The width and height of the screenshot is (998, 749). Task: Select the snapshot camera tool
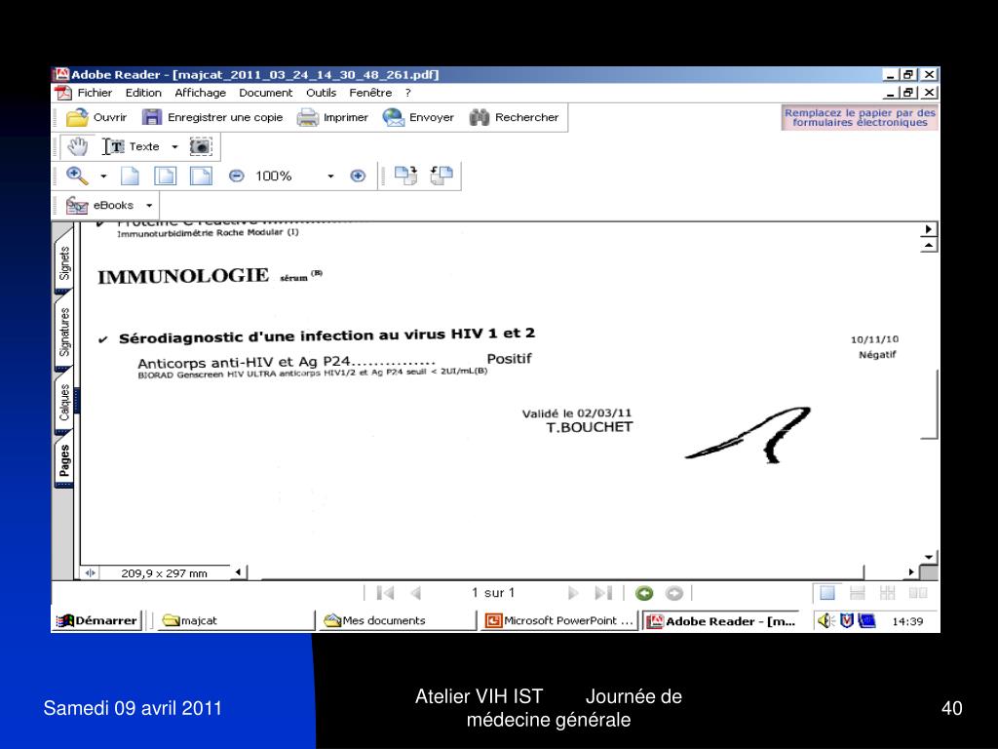tap(201, 146)
